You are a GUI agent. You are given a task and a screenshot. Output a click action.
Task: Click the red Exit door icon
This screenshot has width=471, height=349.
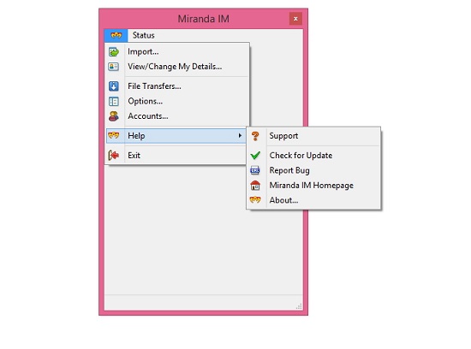[x=114, y=155]
